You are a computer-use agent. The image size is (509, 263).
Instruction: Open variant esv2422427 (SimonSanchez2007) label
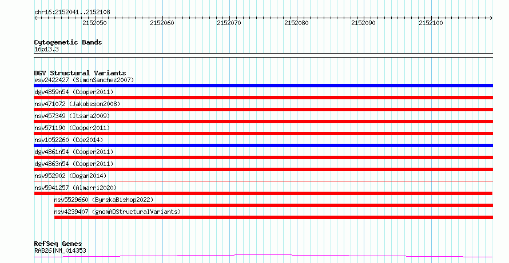tap(84, 80)
